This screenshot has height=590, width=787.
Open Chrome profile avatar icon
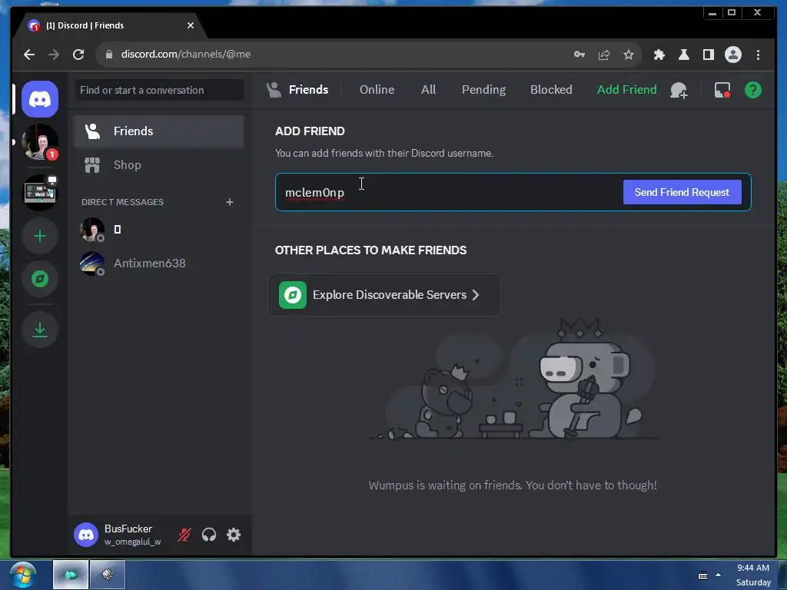pyautogui.click(x=732, y=55)
